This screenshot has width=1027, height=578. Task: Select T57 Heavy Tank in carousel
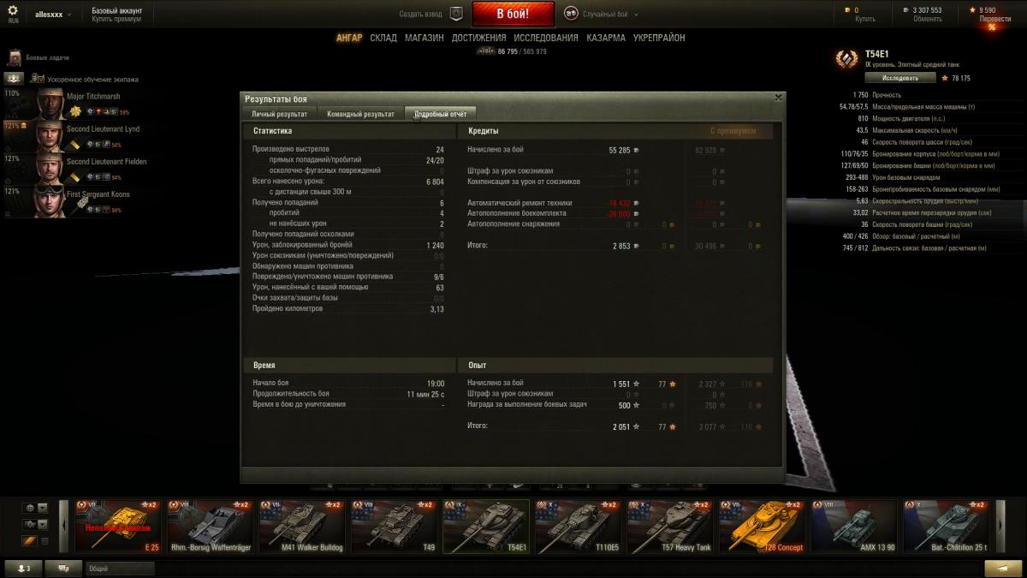pos(669,527)
